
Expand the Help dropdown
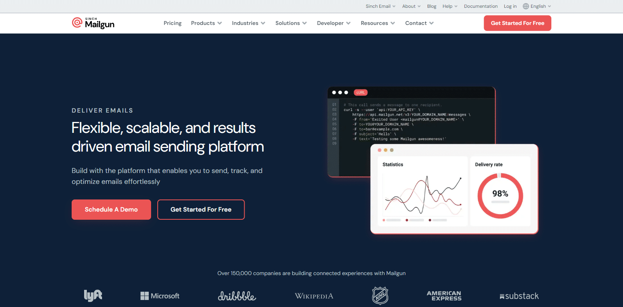pos(450,6)
